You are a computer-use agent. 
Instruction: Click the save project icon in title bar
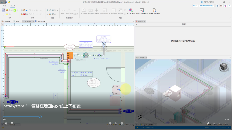[6, 2]
